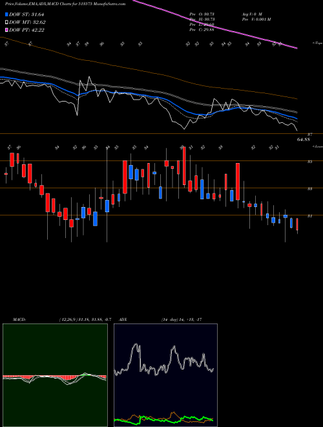Viewport: 323px width, 427px height.
Task: Click the 'Avg V: 0 M' volume text
Action: click(251, 14)
